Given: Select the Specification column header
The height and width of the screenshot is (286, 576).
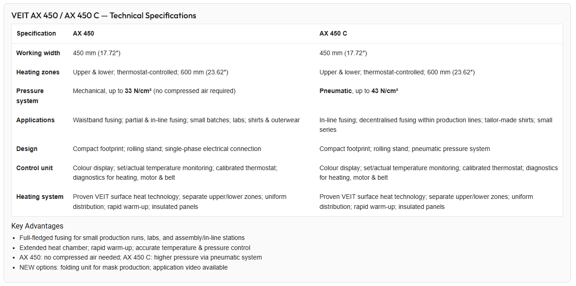Looking at the screenshot, I should (x=36, y=33).
